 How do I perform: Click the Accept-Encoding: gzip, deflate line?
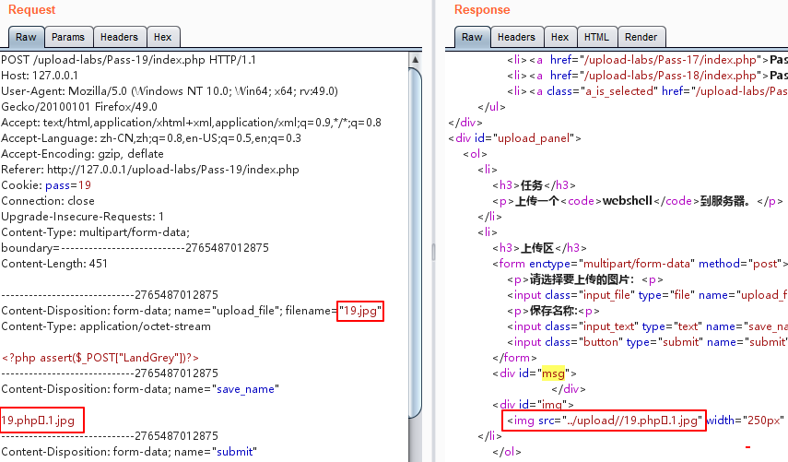point(82,153)
